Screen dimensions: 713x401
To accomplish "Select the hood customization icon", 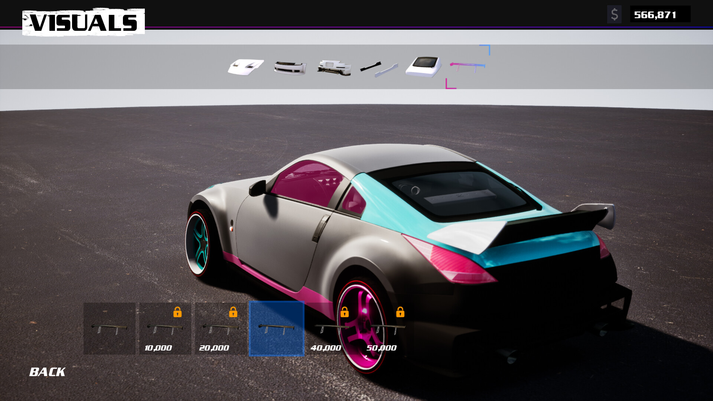I will (246, 66).
